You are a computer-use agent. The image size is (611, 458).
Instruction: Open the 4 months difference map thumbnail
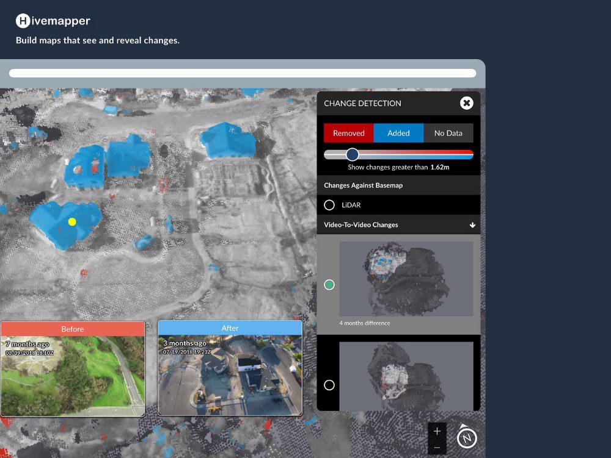tap(406, 279)
